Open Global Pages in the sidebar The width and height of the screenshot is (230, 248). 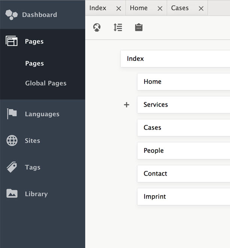pos(46,83)
